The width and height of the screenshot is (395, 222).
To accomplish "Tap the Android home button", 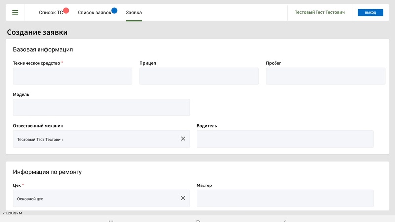I will tap(197, 221).
